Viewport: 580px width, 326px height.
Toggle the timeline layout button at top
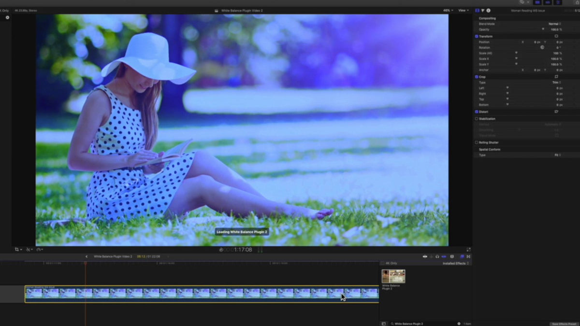pos(548,2)
